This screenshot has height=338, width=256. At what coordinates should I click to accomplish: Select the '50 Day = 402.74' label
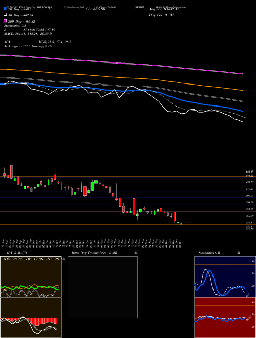[20, 15]
